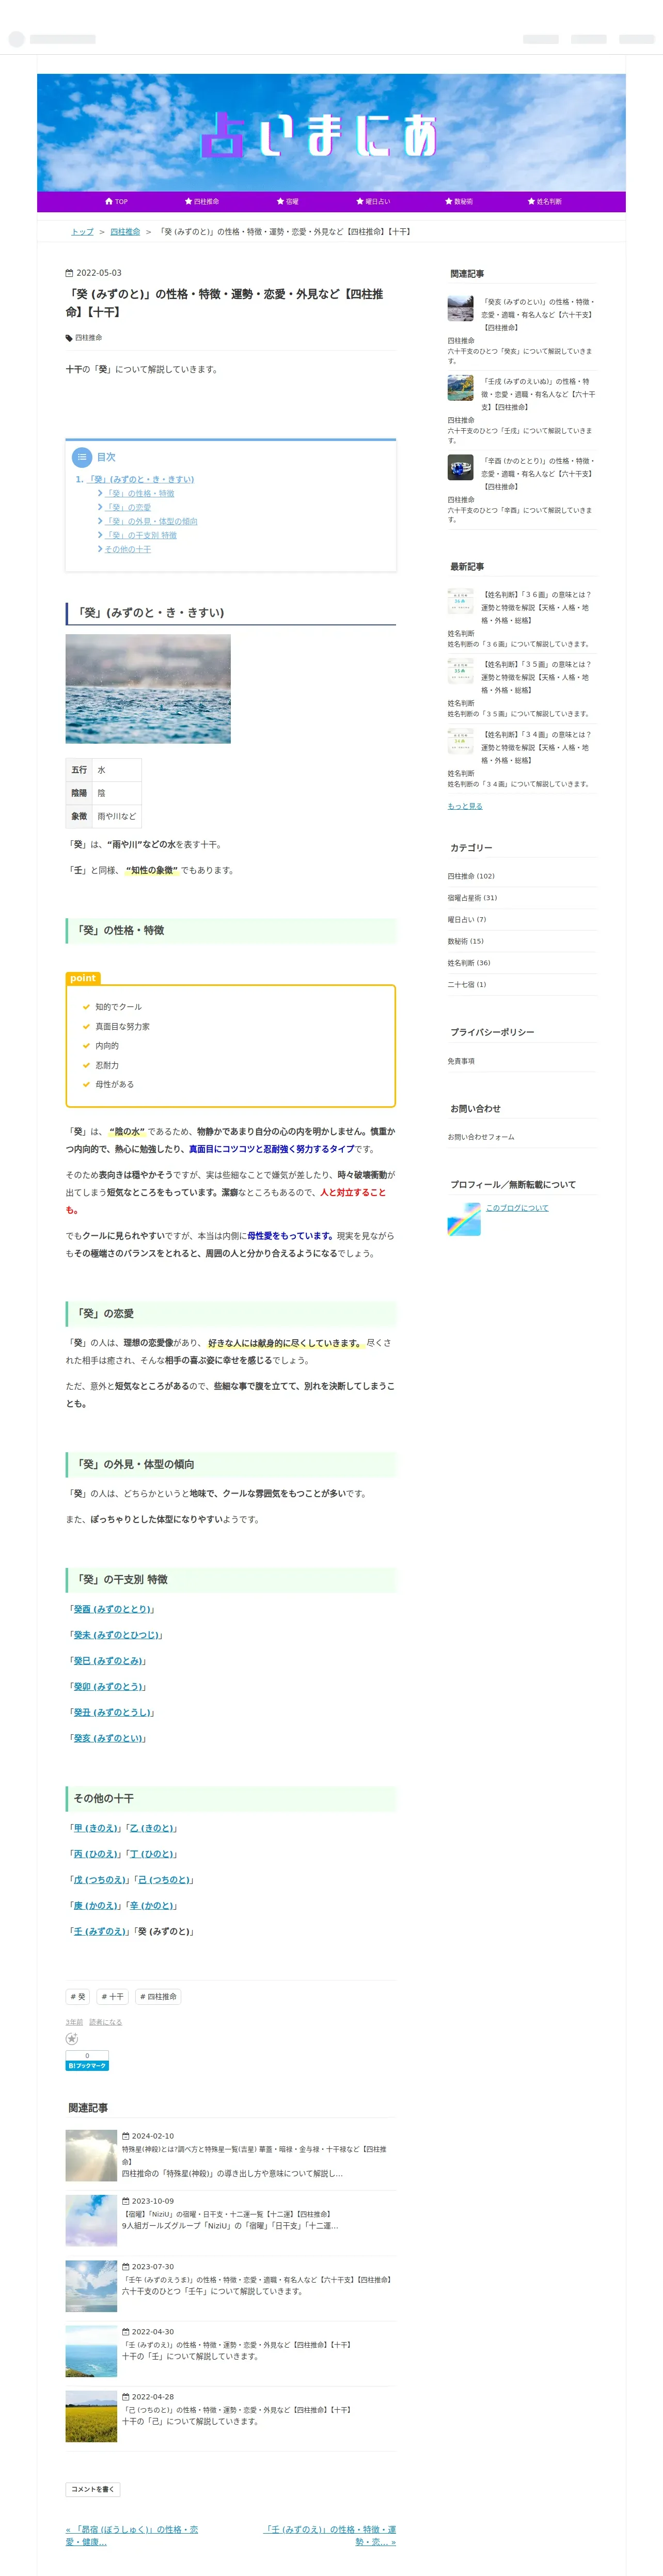Open category 姓名判断 (36)
Screen dimensions: 663x2576
tap(469, 964)
